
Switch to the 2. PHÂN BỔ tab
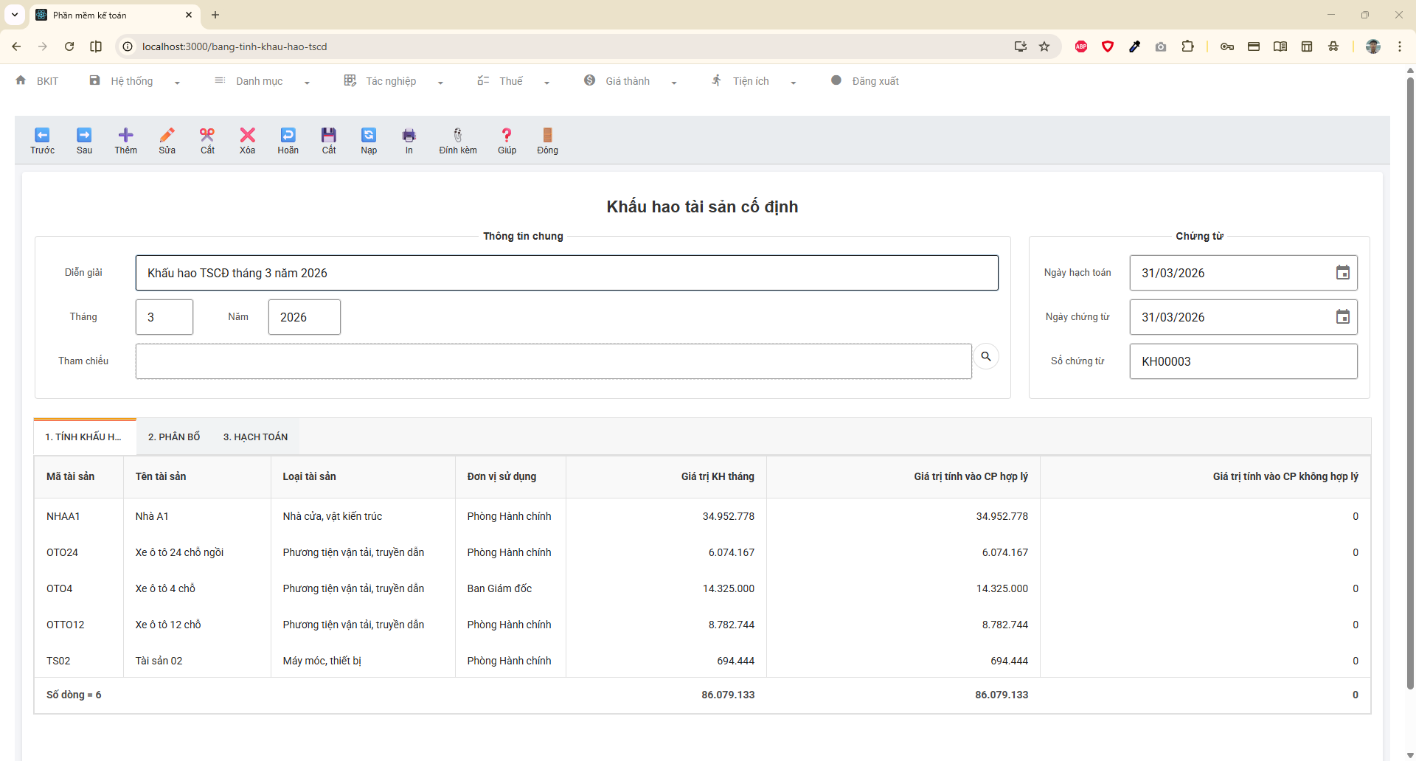174,437
